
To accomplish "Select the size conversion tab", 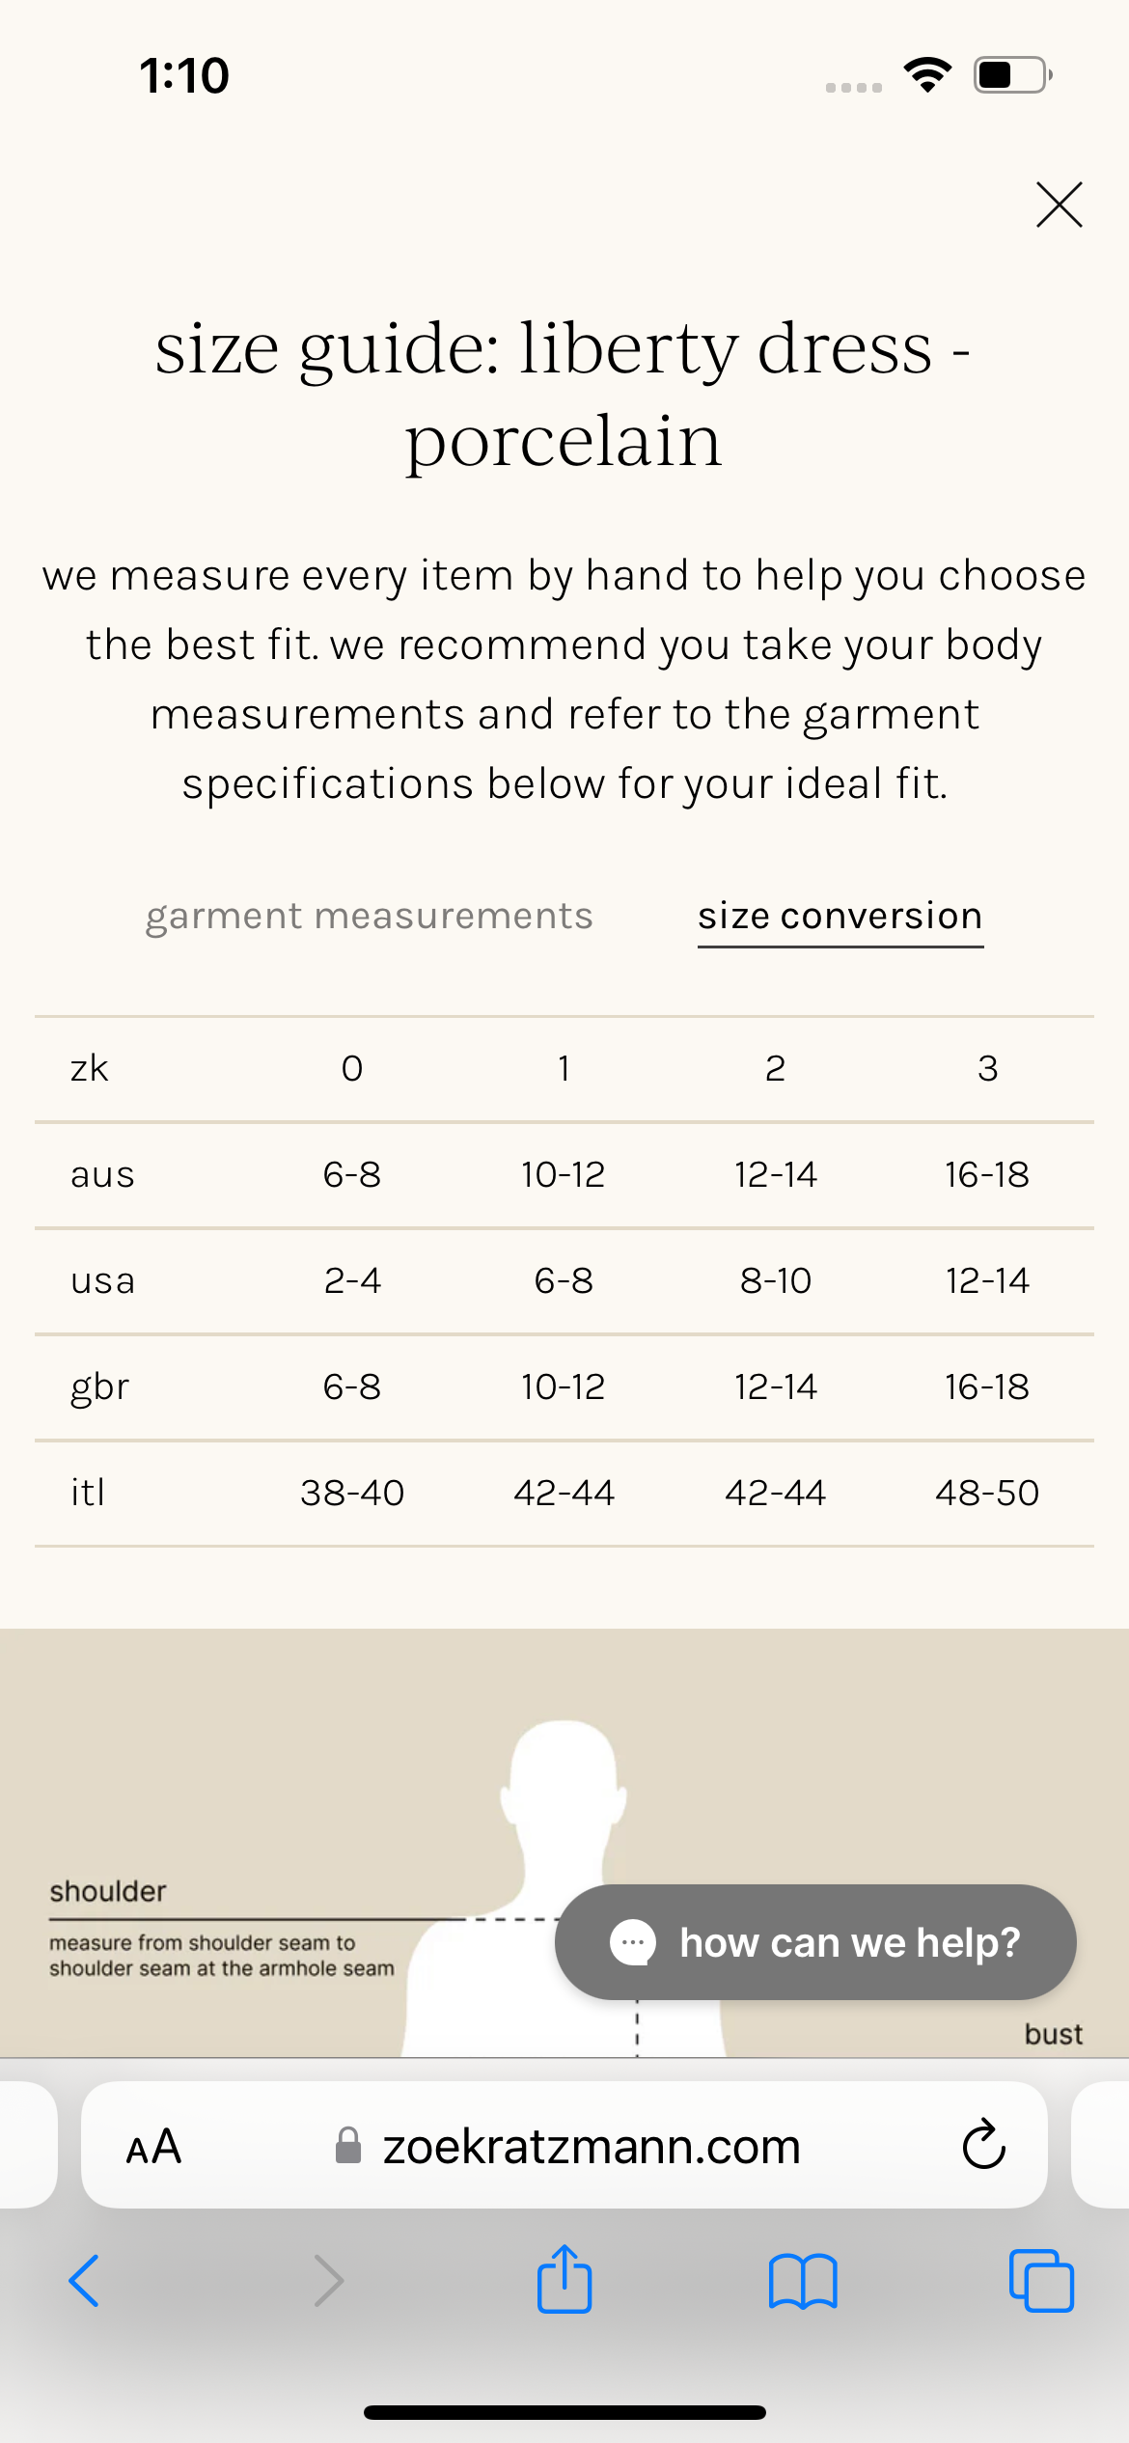I will pos(840,916).
